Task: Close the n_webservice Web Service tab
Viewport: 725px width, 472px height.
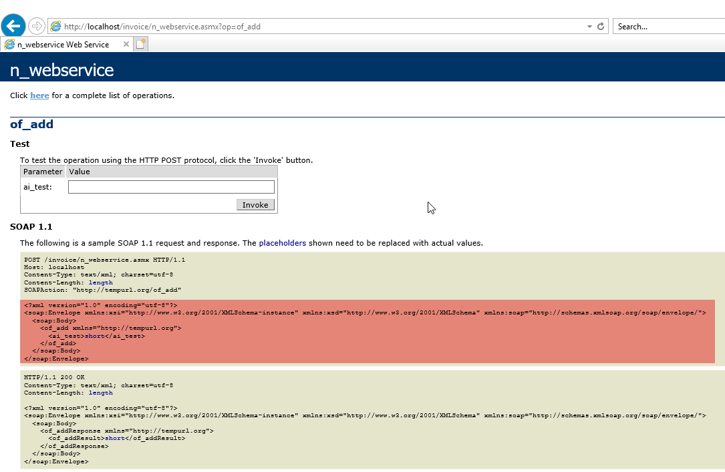Action: click(x=125, y=44)
